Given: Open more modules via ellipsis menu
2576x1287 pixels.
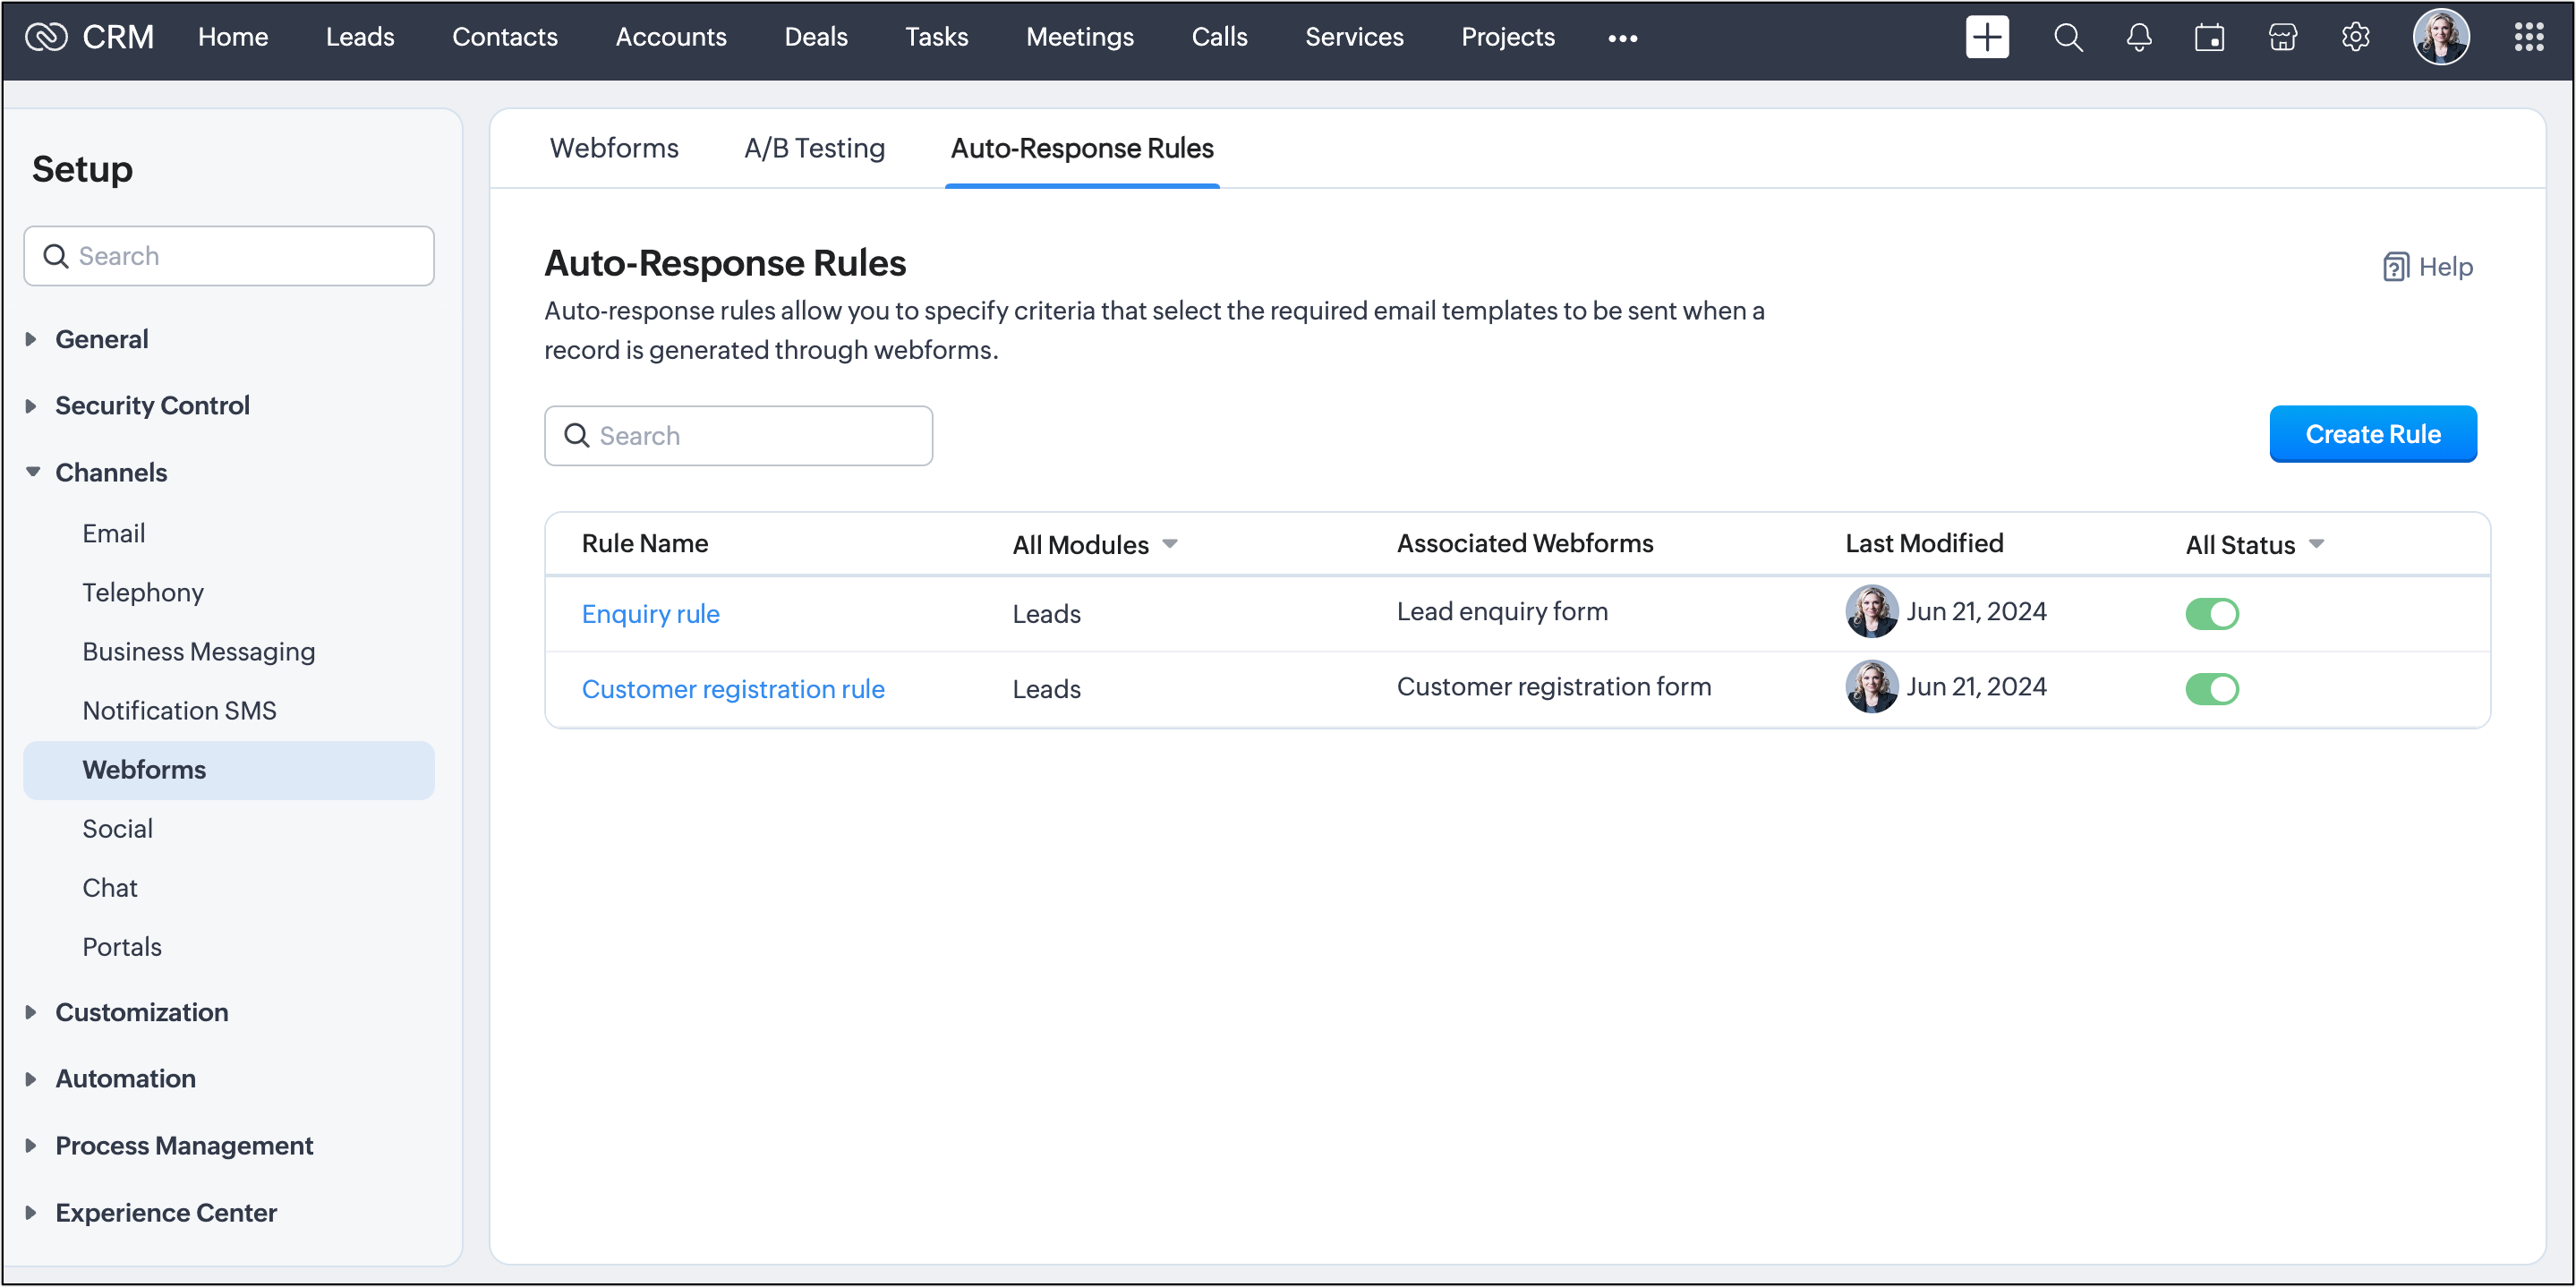Looking at the screenshot, I should pos(1622,38).
